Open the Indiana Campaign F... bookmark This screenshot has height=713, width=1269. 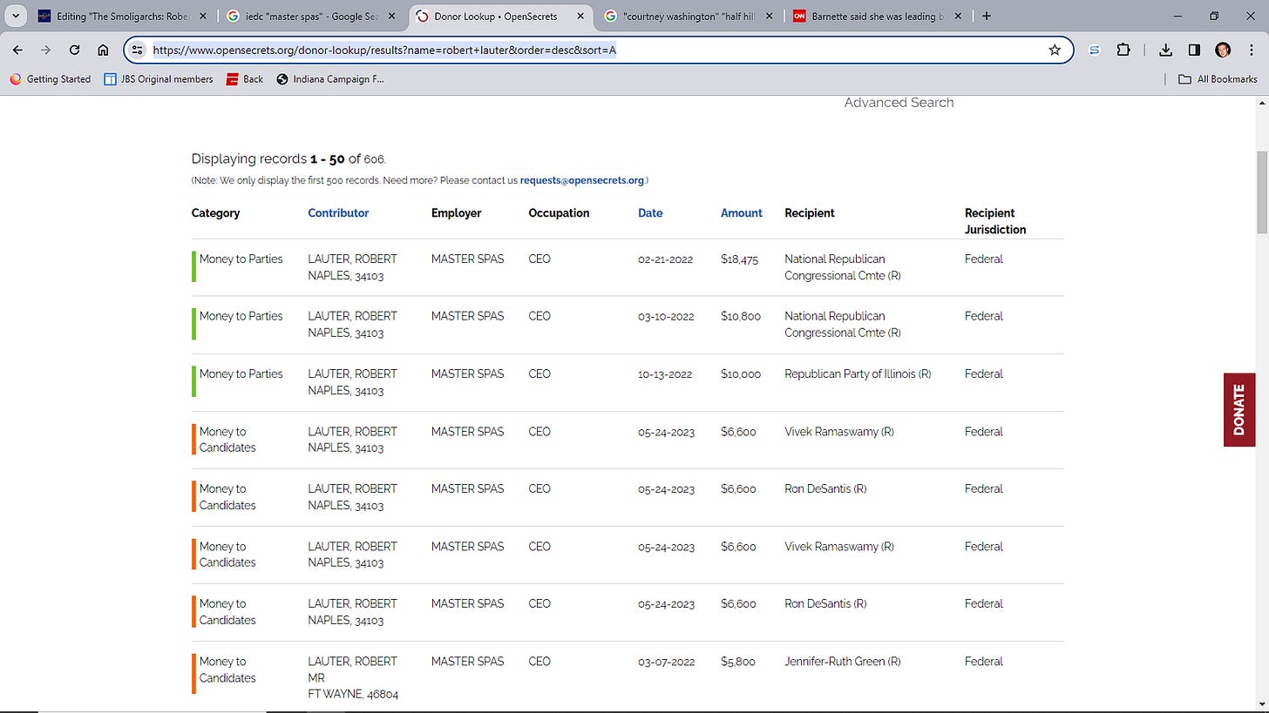click(330, 79)
